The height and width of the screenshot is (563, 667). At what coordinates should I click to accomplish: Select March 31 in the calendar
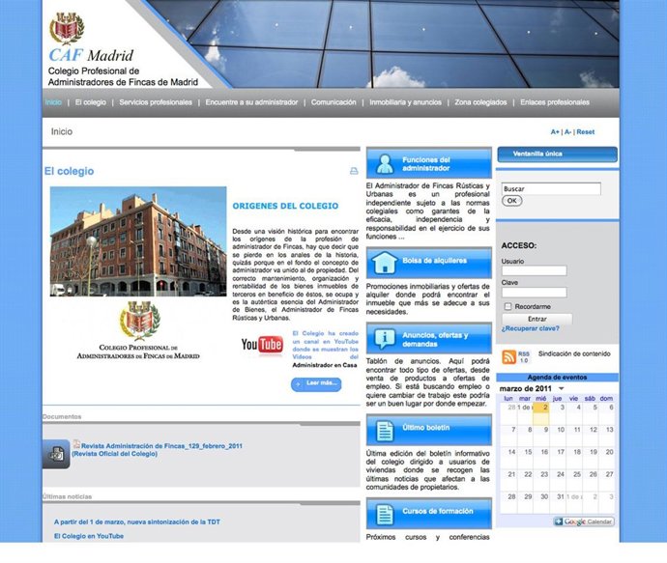pyautogui.click(x=558, y=503)
